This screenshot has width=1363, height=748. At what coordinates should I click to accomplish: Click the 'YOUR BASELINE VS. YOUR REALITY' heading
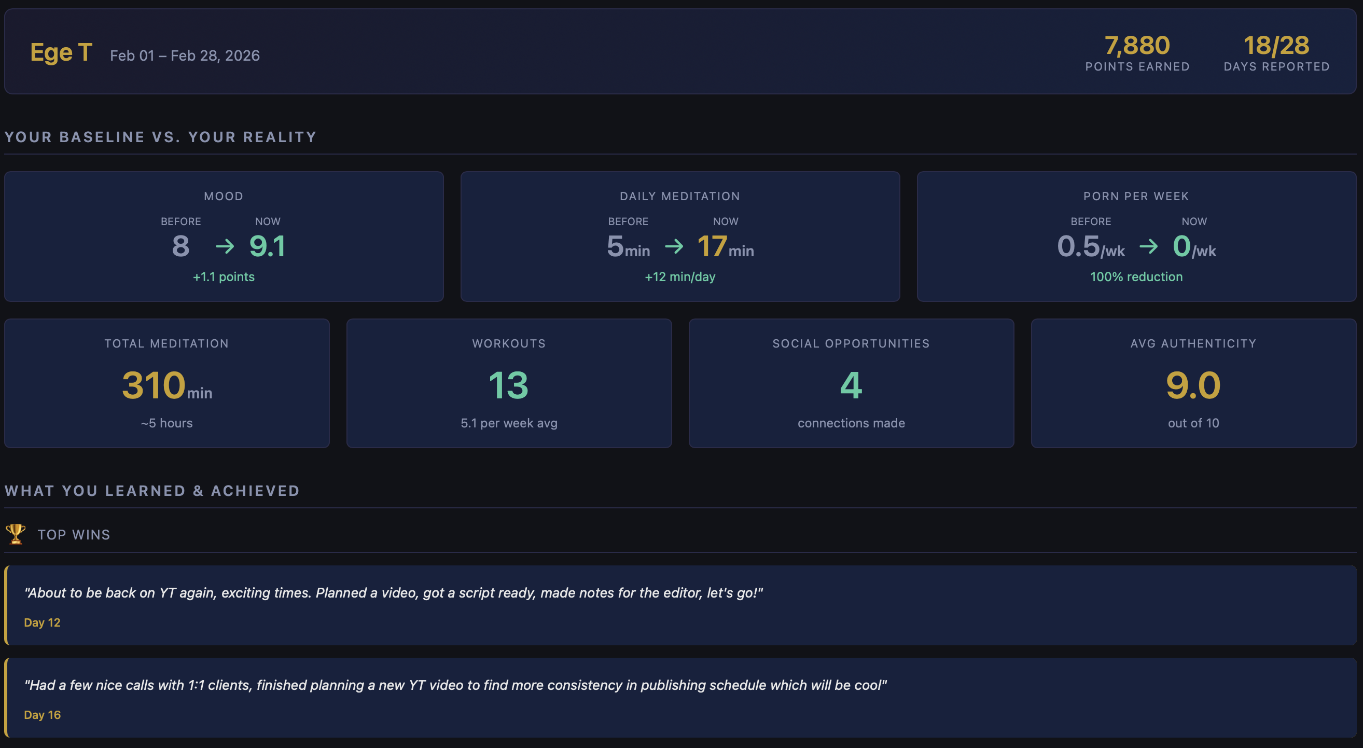160,137
